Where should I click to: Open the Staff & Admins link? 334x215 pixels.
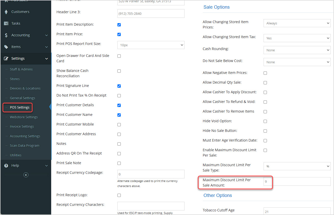tap(21, 69)
